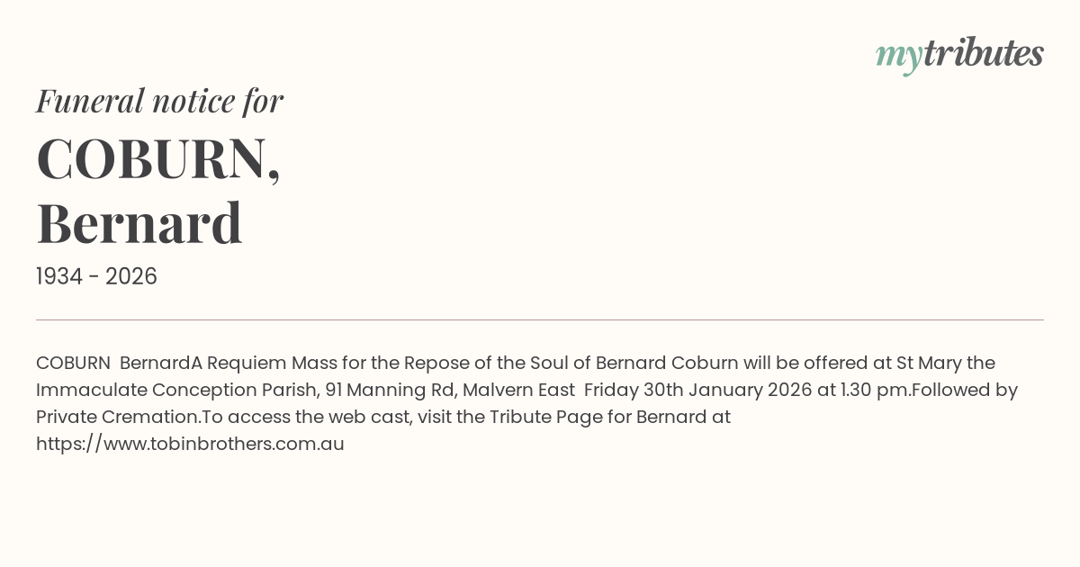
Task: Click the service time "1.30 pm"
Action: click(868, 390)
